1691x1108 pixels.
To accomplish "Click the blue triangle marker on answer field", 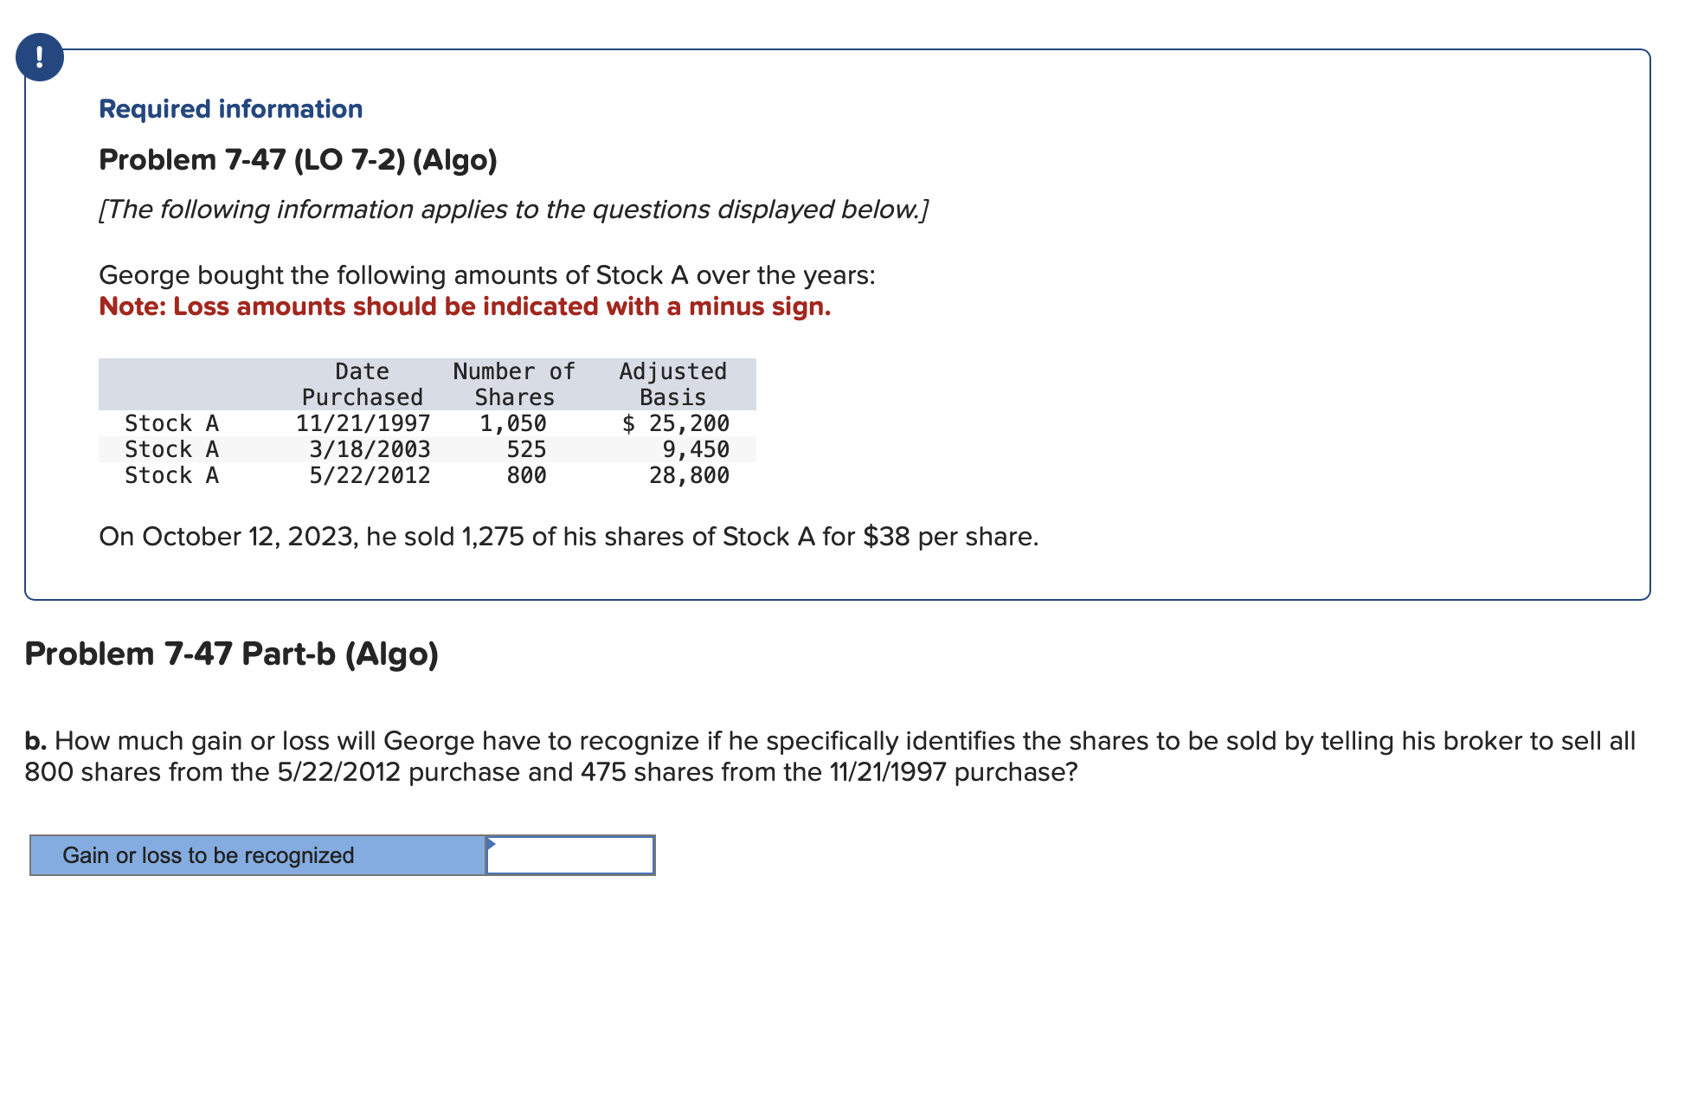I will [491, 843].
